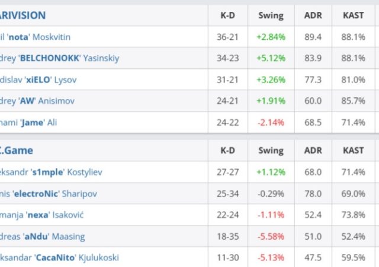Click 'electroNic' Sharipov player name

click(49, 193)
